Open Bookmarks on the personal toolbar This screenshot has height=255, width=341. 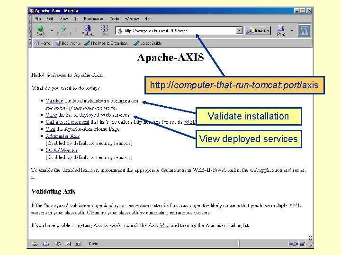click(68, 43)
